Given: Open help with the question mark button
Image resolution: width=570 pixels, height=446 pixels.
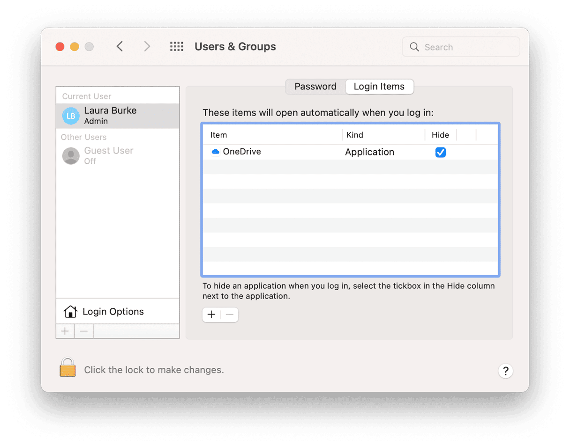Looking at the screenshot, I should 505,371.
